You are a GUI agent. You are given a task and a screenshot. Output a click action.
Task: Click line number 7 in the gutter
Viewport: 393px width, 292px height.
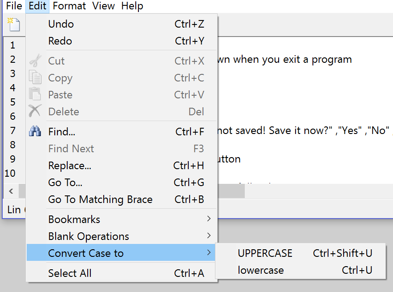[x=12, y=130]
